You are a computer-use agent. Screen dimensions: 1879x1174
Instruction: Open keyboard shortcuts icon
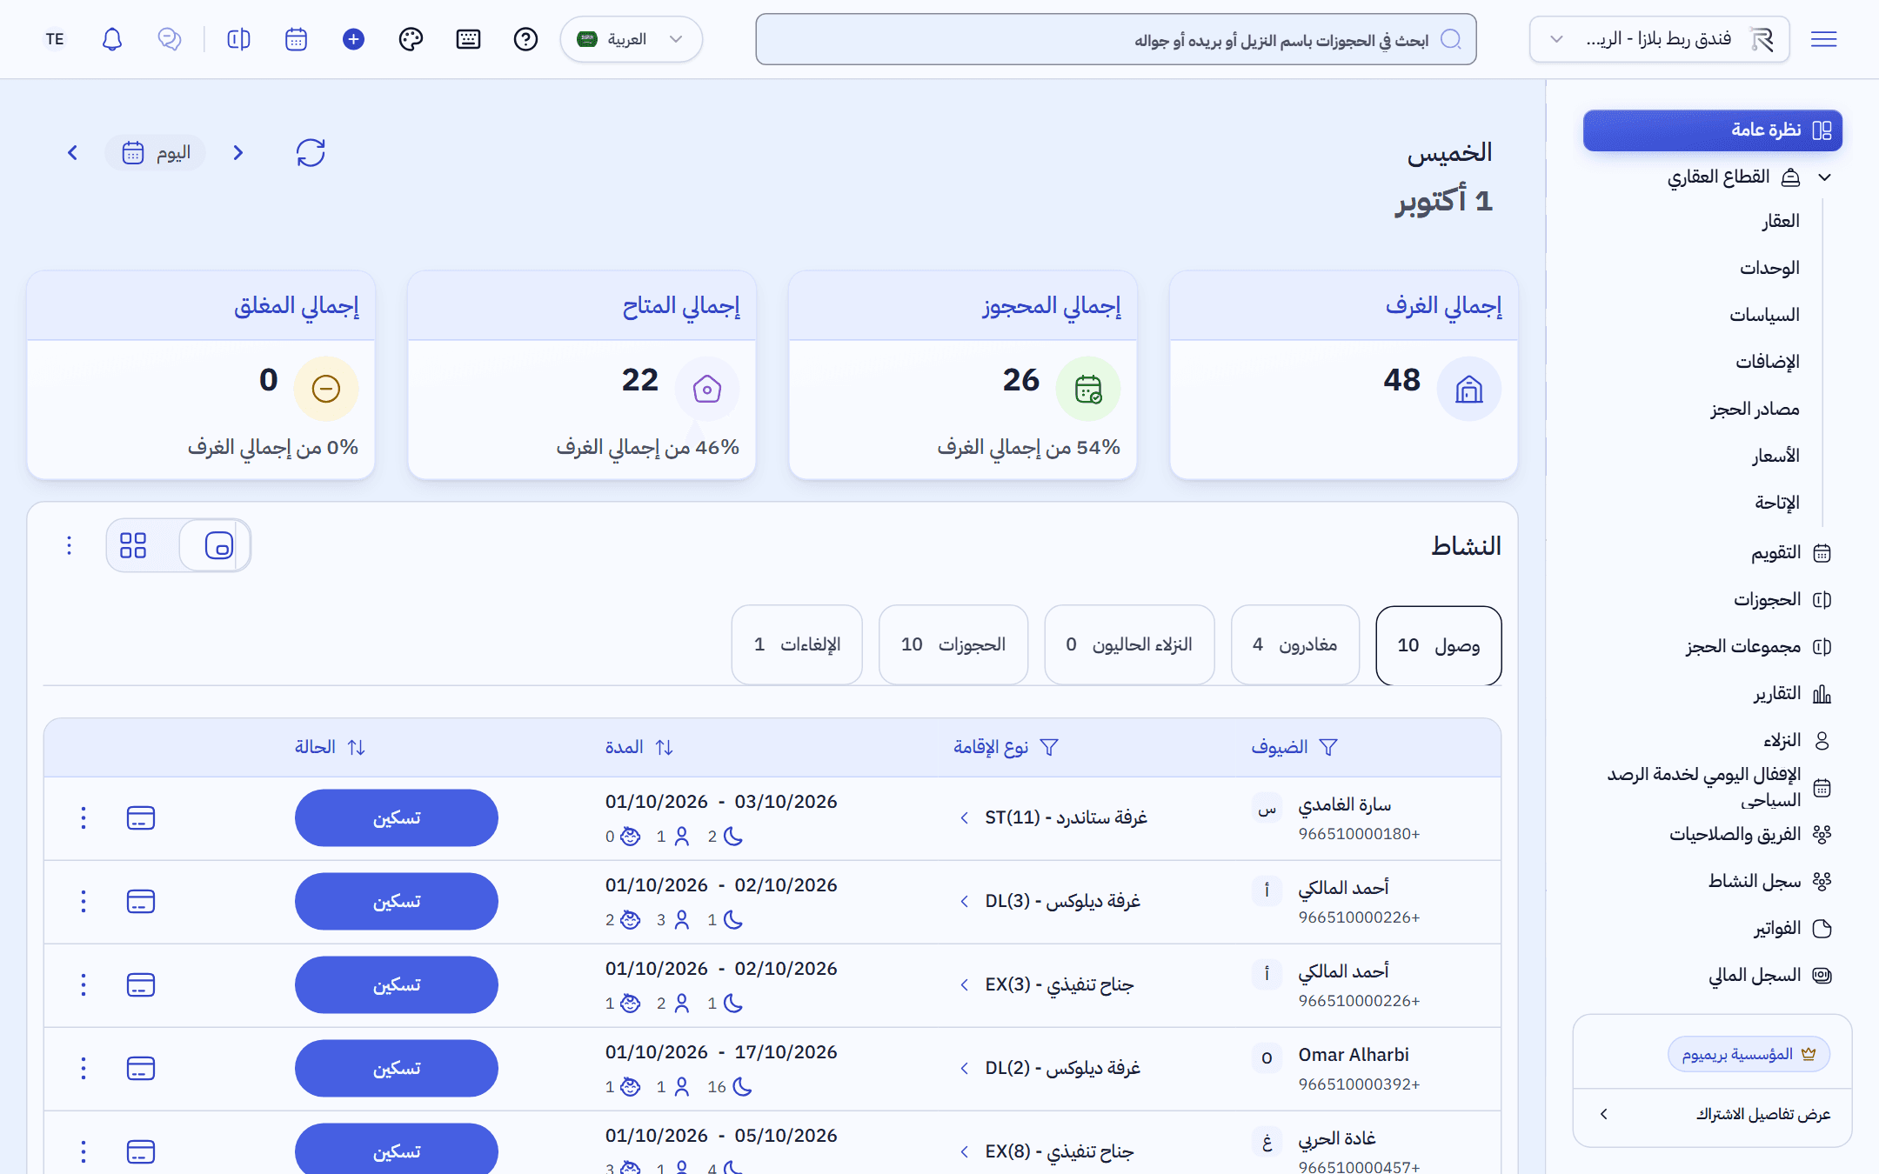(x=468, y=39)
